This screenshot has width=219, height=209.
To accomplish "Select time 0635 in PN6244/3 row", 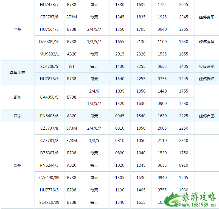I will pos(162,165).
